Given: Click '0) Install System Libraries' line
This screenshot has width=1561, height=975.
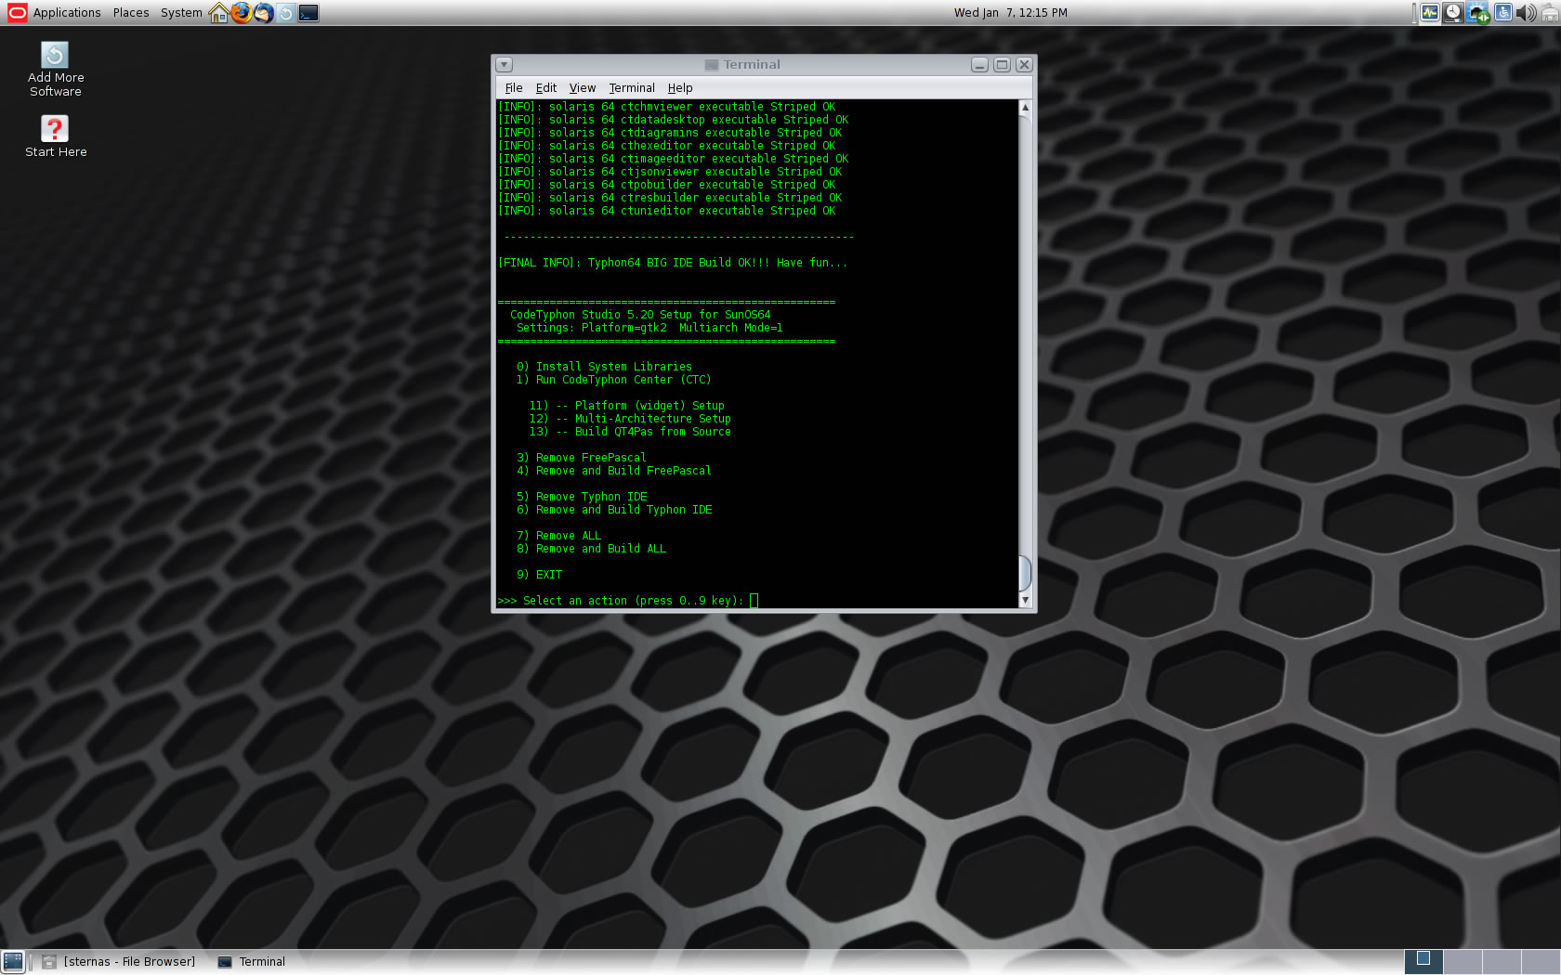Looking at the screenshot, I should 604,367.
